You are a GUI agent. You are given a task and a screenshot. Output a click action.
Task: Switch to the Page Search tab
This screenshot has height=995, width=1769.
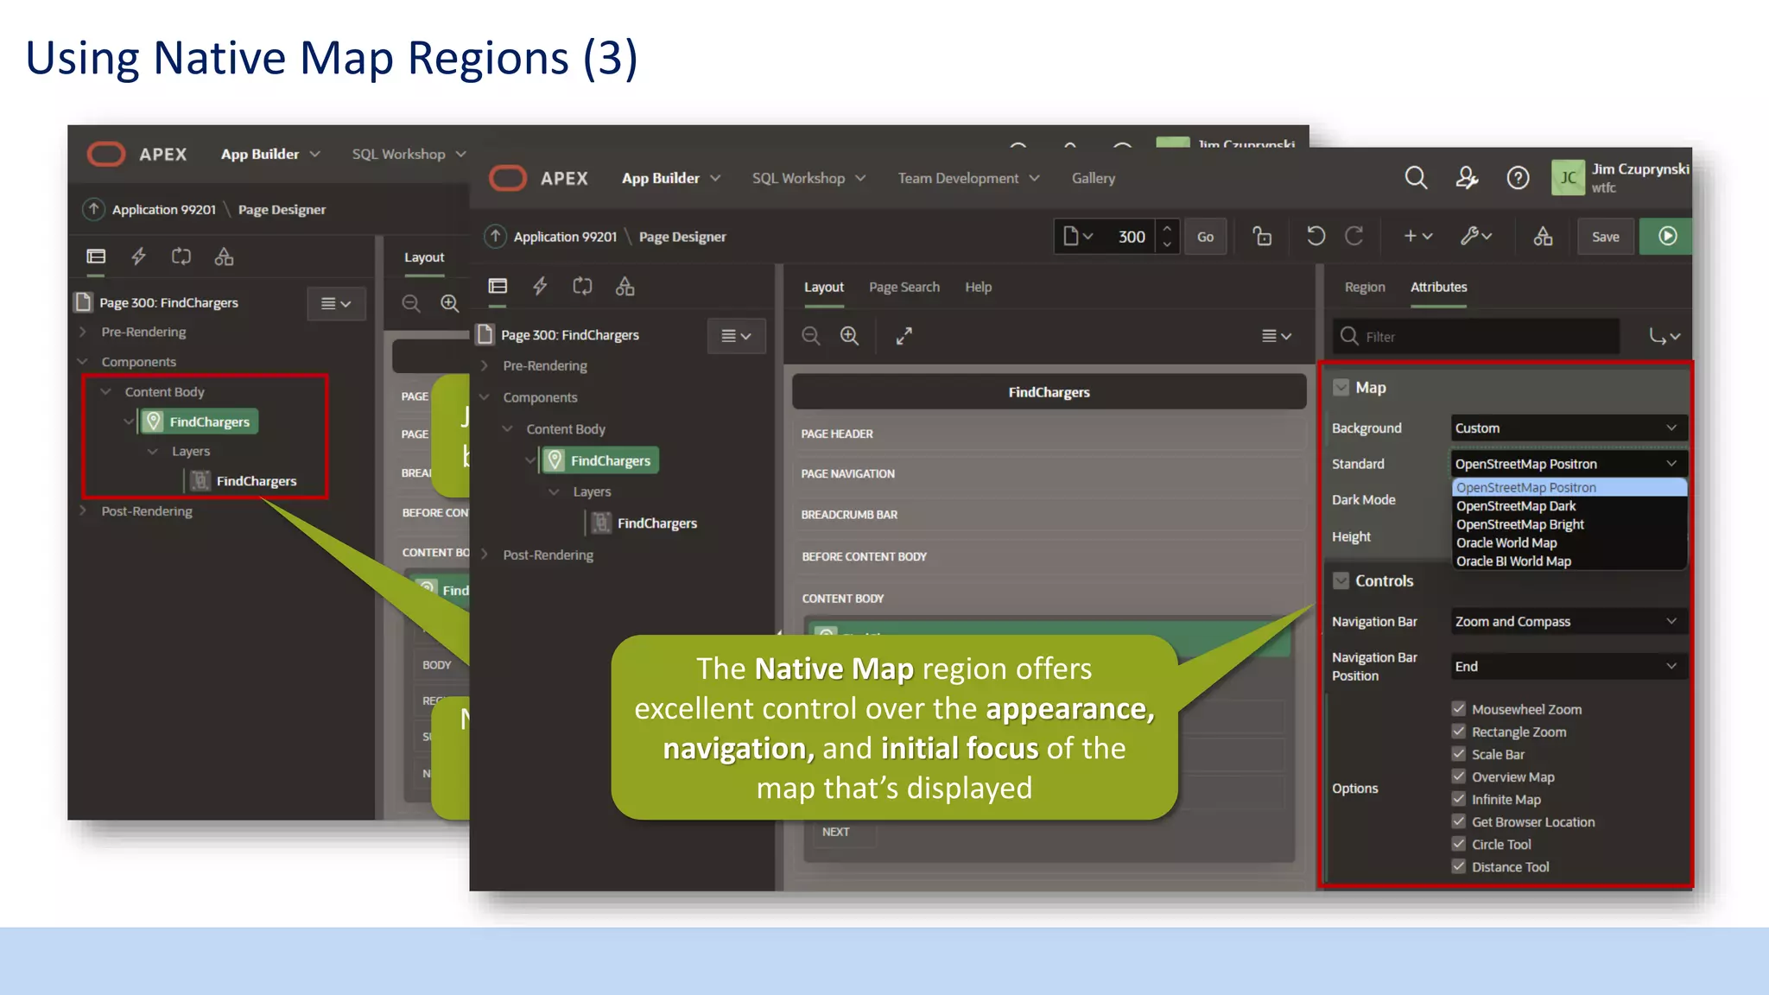click(x=904, y=287)
